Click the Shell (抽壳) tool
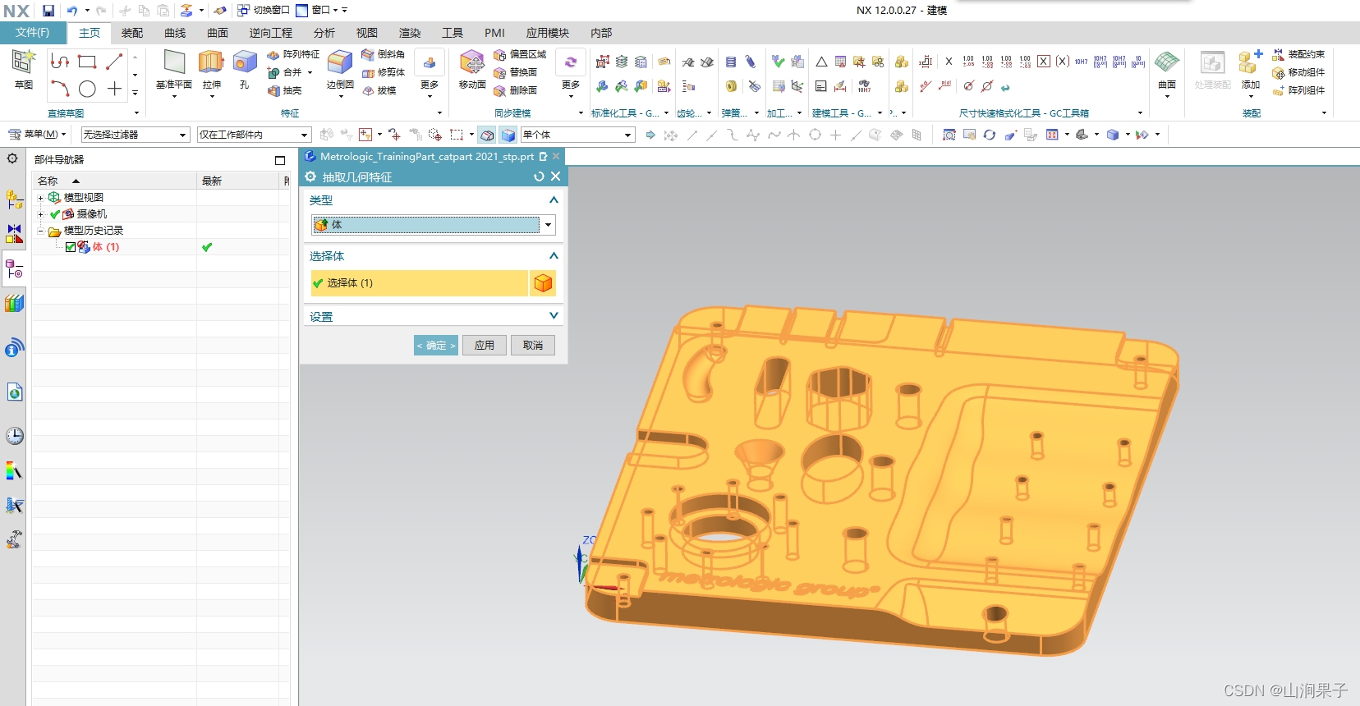This screenshot has height=706, width=1360. pyautogui.click(x=285, y=90)
